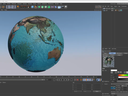Click the Apply button in Coordinates

click(97, 91)
